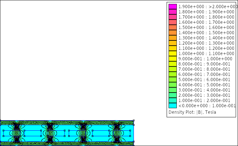Select the text '4.000e-001 : 5.000e-001'

(204, 85)
